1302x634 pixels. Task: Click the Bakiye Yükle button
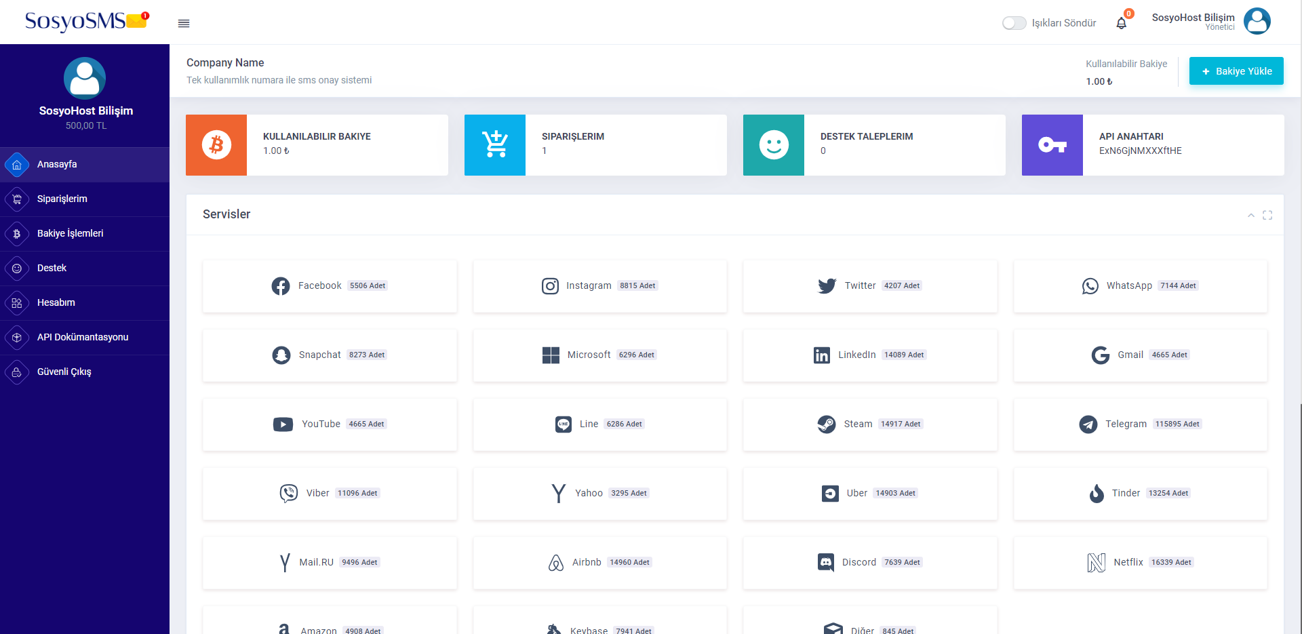coord(1236,71)
